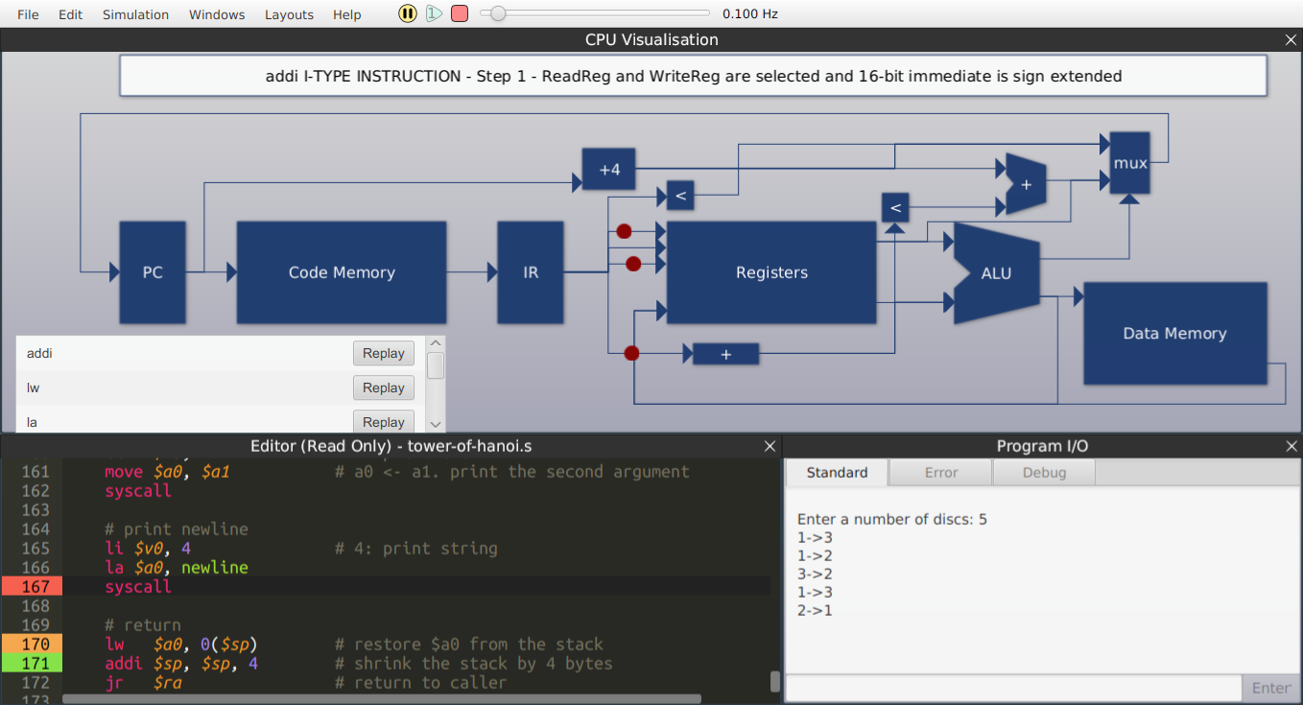Toggle breakpoint on line 167

point(32,586)
